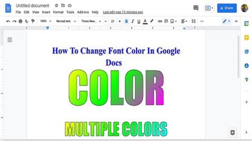Increase font size with plus button
This screenshot has height=141, width=252.
pos(120,21)
